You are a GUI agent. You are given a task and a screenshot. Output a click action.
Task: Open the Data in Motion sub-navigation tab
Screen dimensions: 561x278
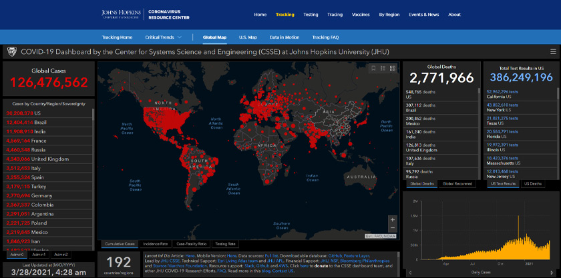[x=285, y=37]
